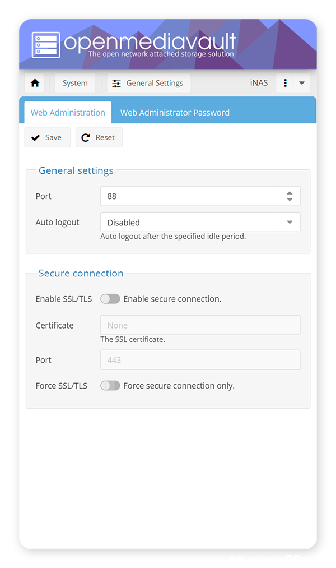The width and height of the screenshot is (336, 568).
Task: Expand the Auto logout dropdown
Action: [x=290, y=223]
